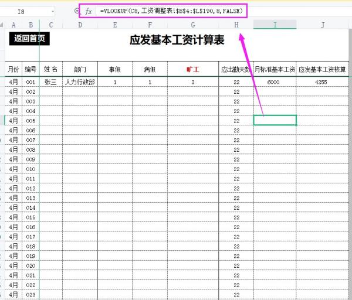Select column D header
This screenshot has height=300, width=352.
[x=80, y=25]
